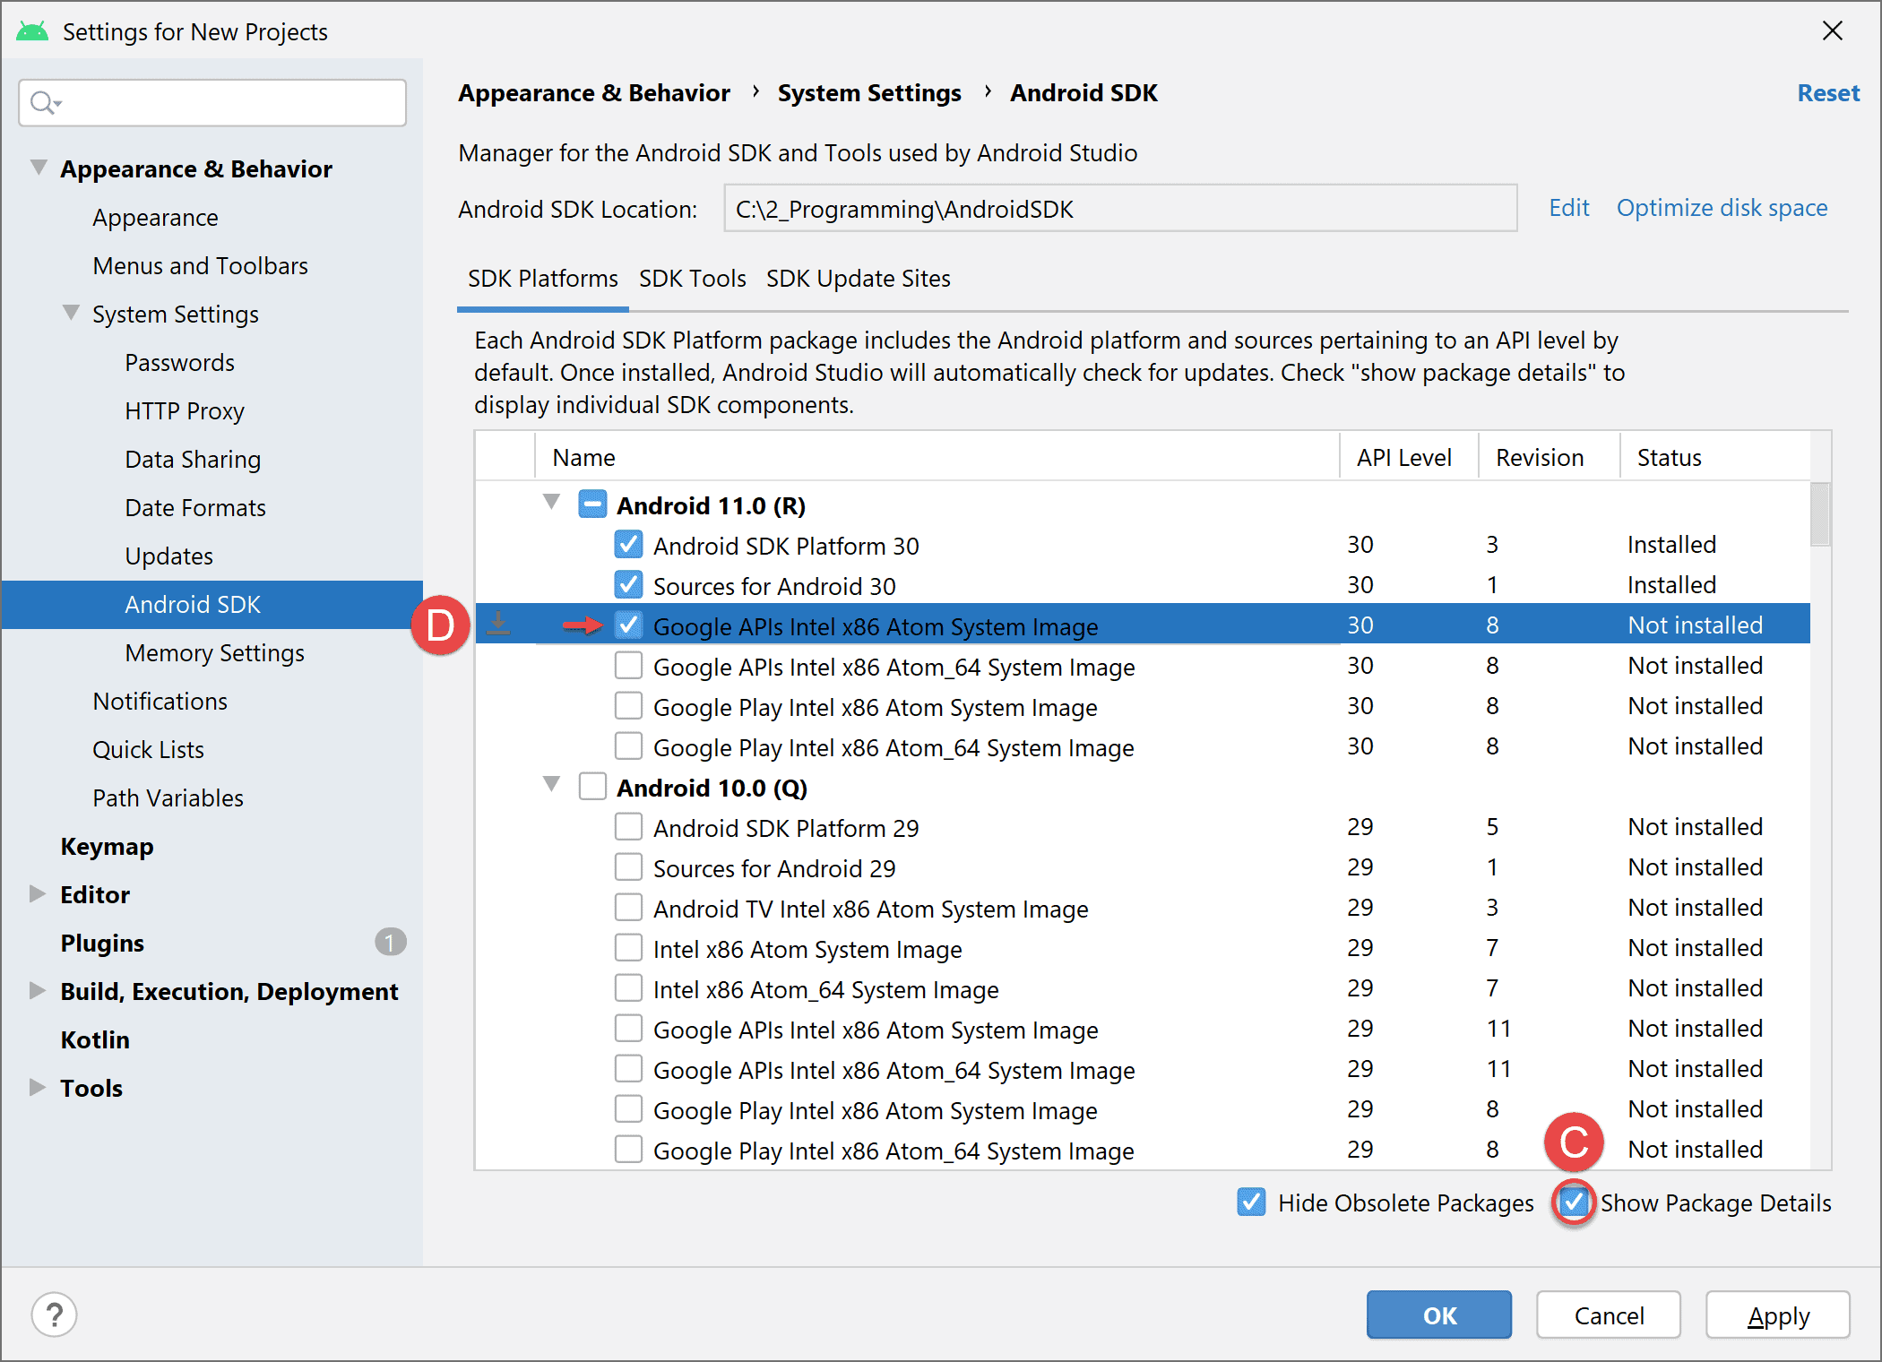This screenshot has width=1882, height=1362.
Task: Open Keymap settings
Action: tap(107, 847)
